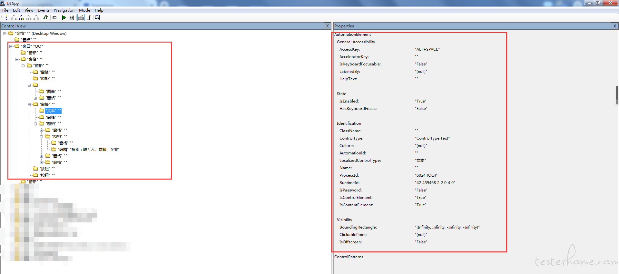619x274 pixels.
Task: Click the ClickablePoint property label
Action: [x=353, y=235]
